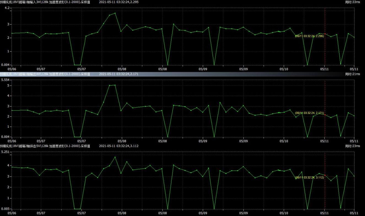Click the yellow 2.171 value tooltip
Viewport: 365px width, 216px height.
click(x=309, y=113)
